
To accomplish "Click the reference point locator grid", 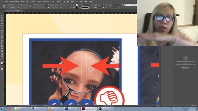I will (4, 6).
